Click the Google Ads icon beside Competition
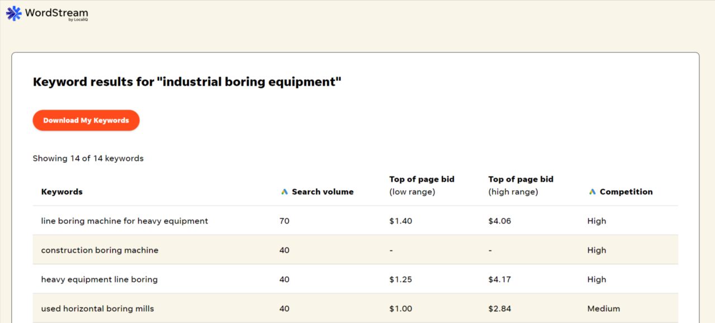 [592, 192]
